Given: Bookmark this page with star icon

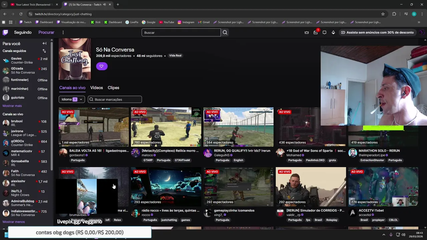Looking at the screenshot, I should pos(383,14).
